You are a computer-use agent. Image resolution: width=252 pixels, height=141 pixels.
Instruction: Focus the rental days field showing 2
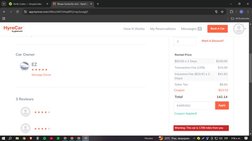coord(185,41)
